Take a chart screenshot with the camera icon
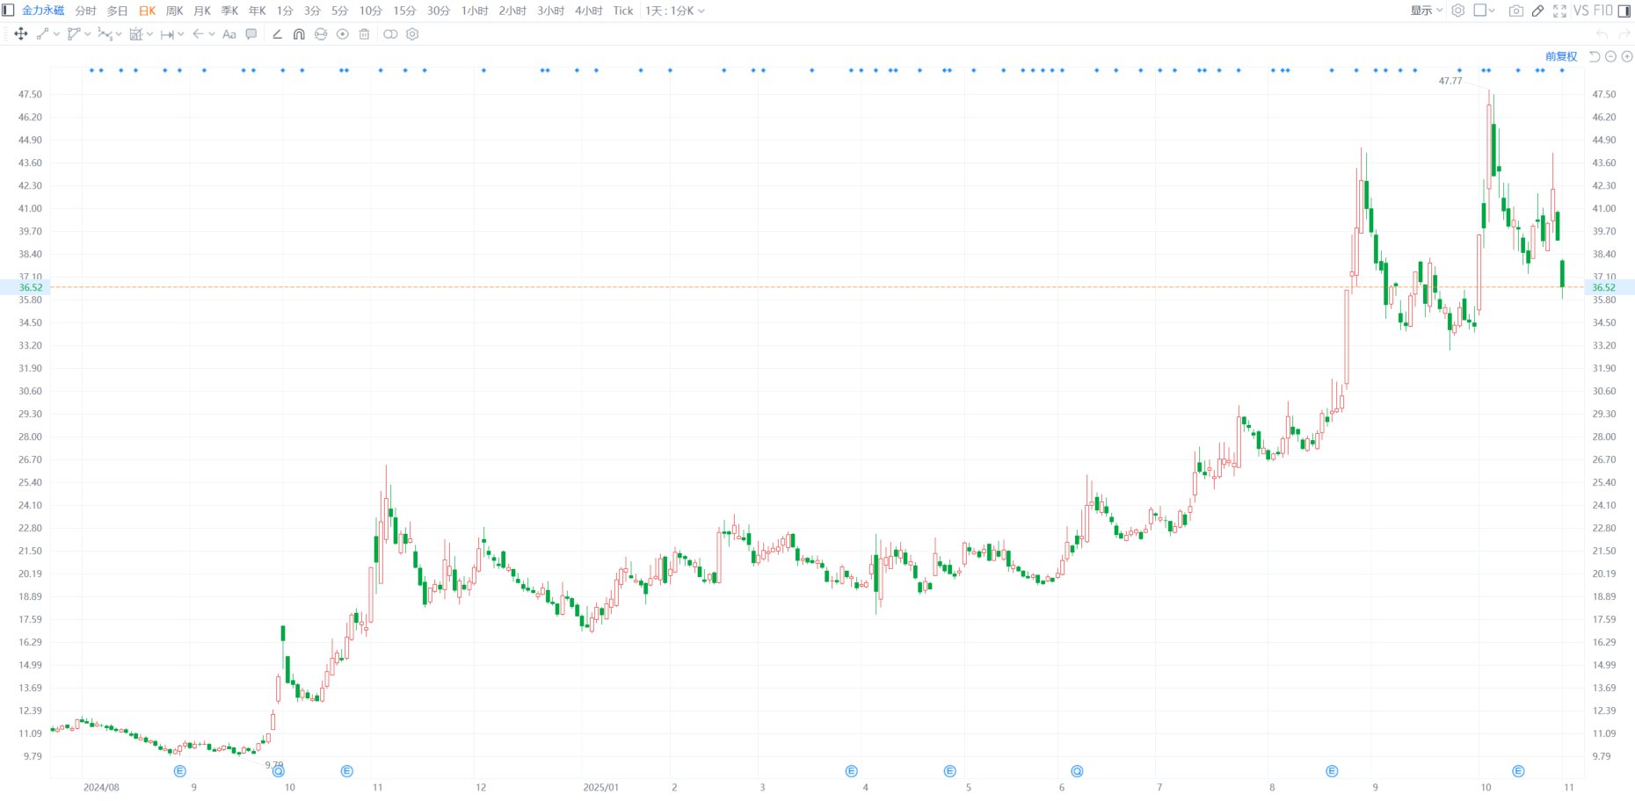The width and height of the screenshot is (1635, 801). pos(1515,11)
